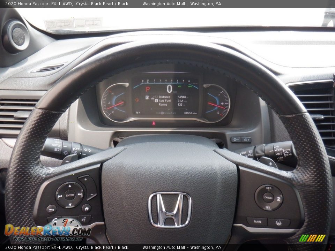This screenshot has width=335, height=251.
Task: Click the fuel level gauge
Action: point(216,104)
